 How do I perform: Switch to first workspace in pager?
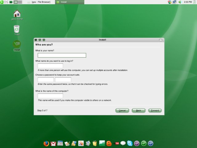click(16, 2)
